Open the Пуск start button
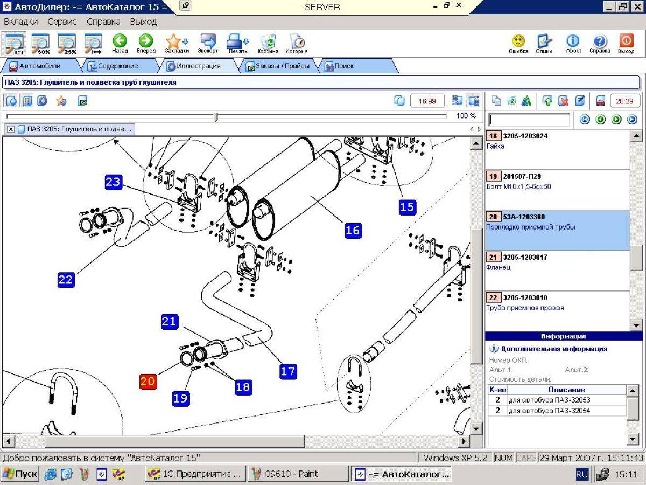 pos(19,474)
